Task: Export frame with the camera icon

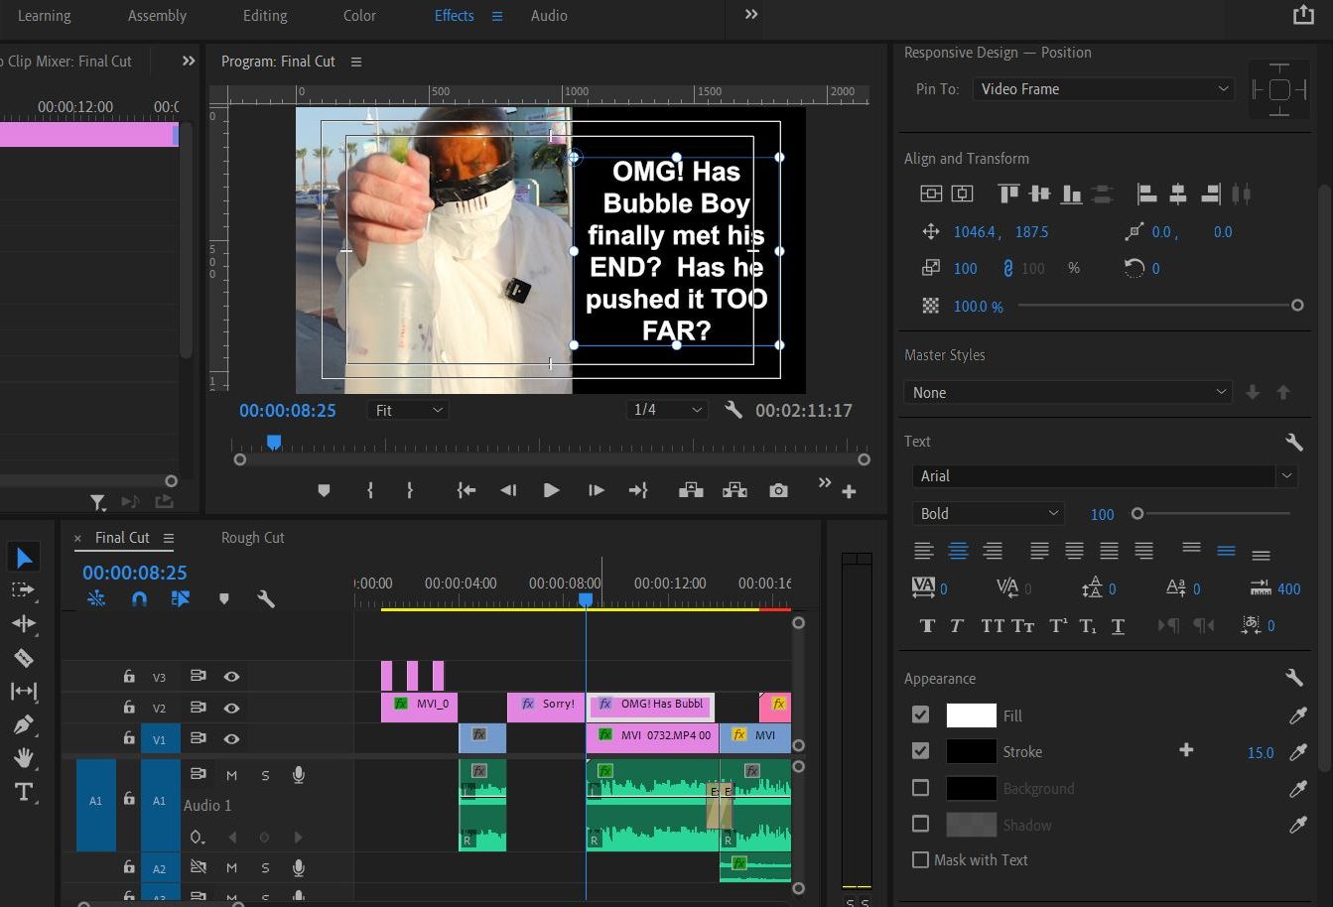Action: click(x=779, y=490)
